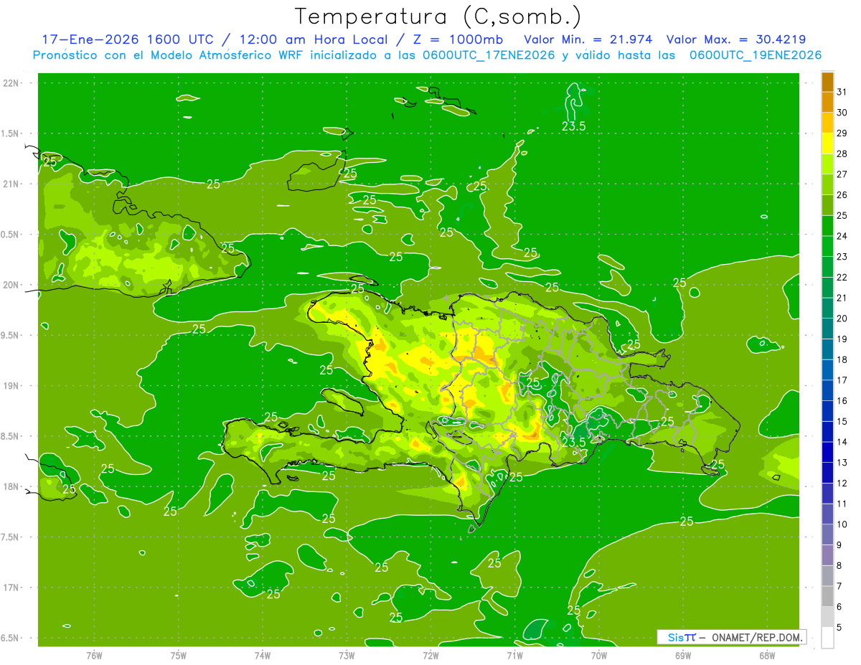The height and width of the screenshot is (665, 861).
Task: Click the 71W longitude axis label
Action: click(514, 656)
